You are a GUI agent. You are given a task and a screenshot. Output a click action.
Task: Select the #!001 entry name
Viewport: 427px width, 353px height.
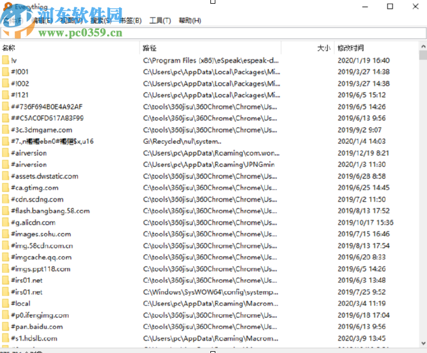pyautogui.click(x=19, y=72)
